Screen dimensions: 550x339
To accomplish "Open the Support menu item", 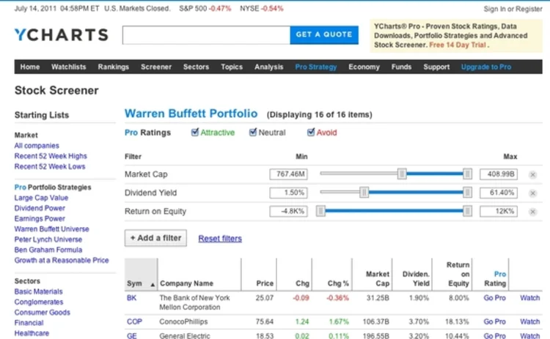I will pyautogui.click(x=436, y=67).
